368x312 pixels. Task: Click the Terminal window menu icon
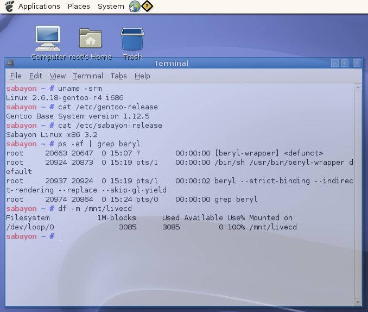point(10,63)
